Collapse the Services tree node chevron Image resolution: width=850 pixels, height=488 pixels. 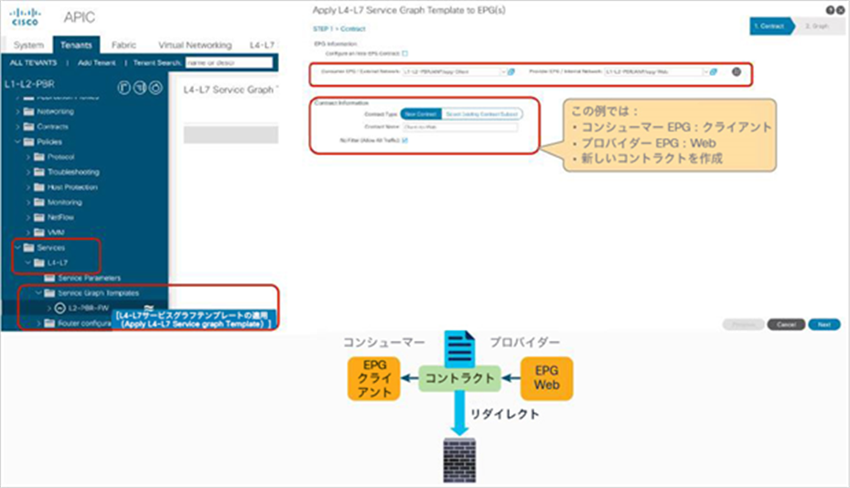pos(17,248)
